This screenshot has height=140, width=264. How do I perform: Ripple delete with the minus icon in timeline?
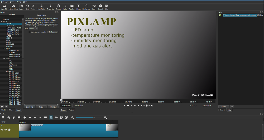(30, 117)
